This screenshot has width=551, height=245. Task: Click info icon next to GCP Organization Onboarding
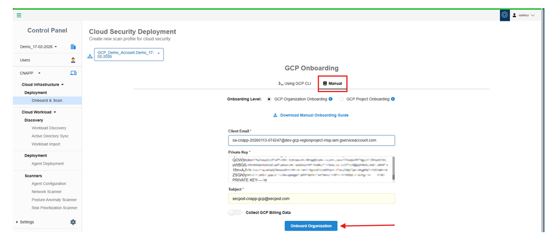click(x=331, y=99)
